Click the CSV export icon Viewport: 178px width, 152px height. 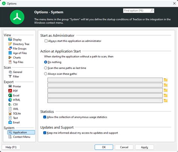click(x=10, y=104)
